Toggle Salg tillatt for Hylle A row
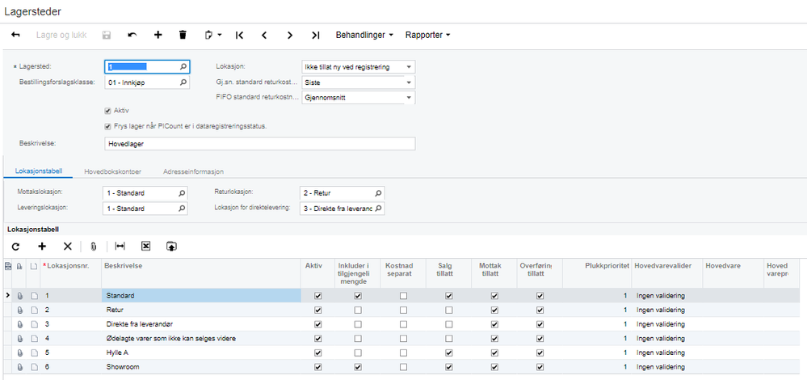The image size is (807, 380). pyautogui.click(x=449, y=353)
